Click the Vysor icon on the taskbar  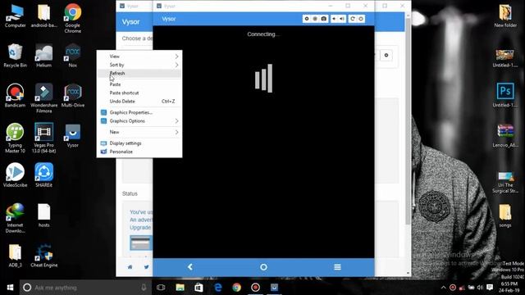coord(274,288)
